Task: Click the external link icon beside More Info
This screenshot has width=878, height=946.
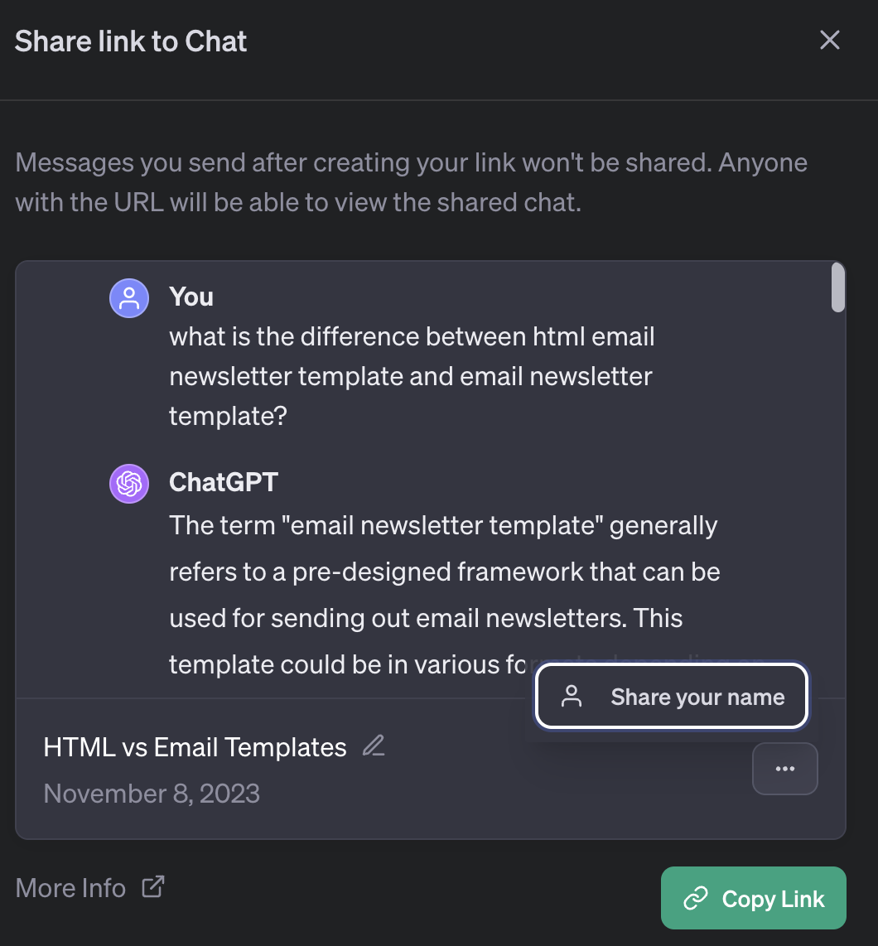Action: 152,887
